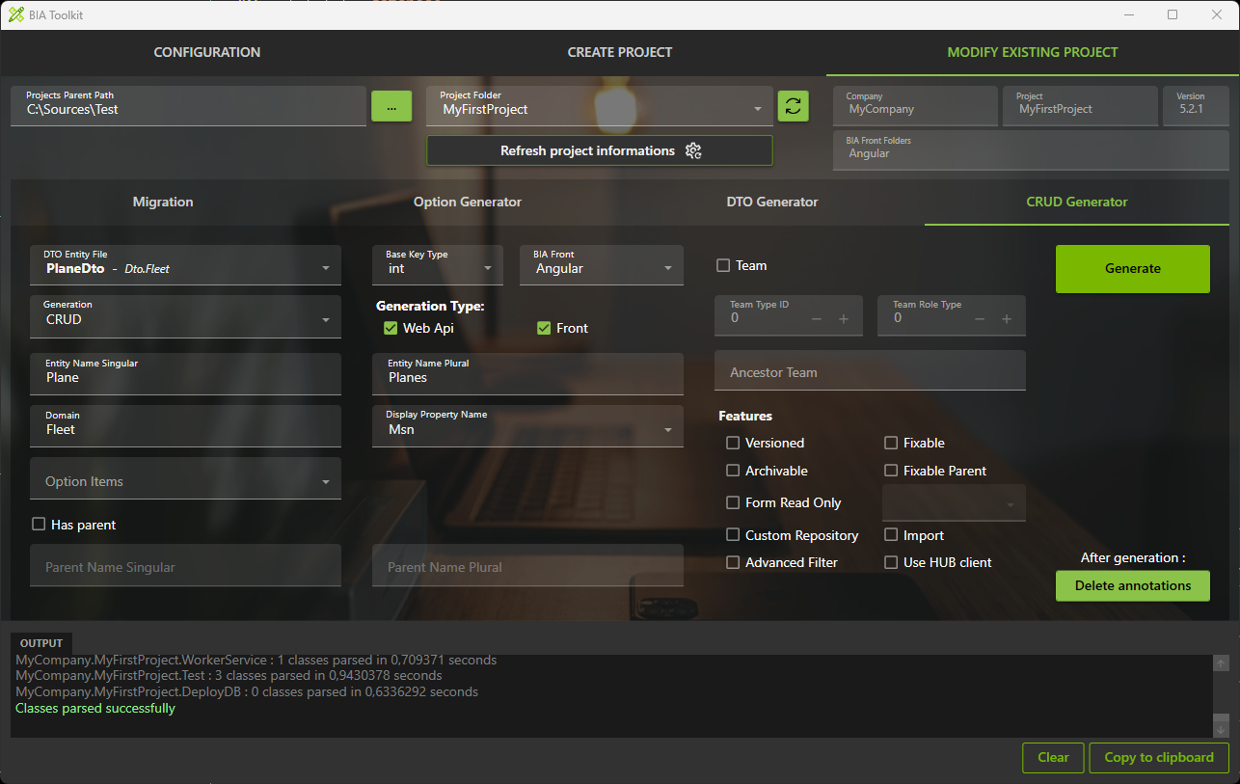
Task: Click the minus stepper for Team Role Type
Action: pyautogui.click(x=981, y=319)
